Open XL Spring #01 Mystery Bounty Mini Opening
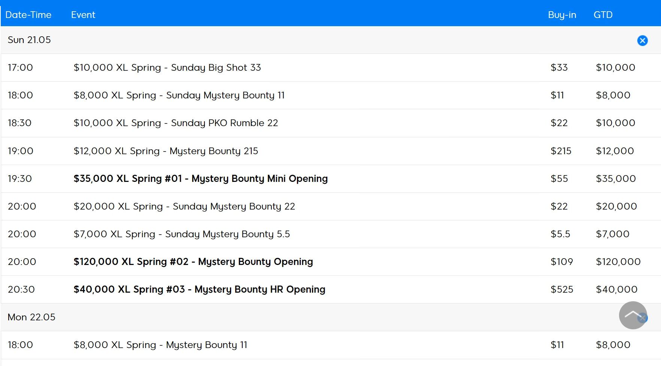The width and height of the screenshot is (661, 366). tap(200, 179)
